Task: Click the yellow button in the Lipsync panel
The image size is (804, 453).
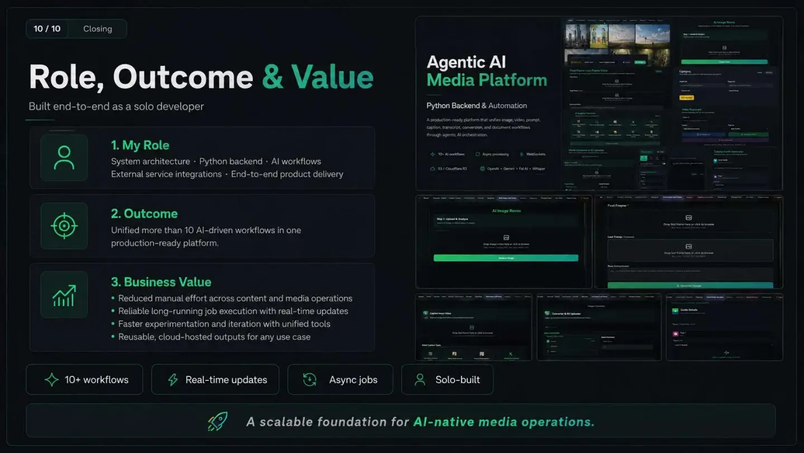Action: click(686, 97)
